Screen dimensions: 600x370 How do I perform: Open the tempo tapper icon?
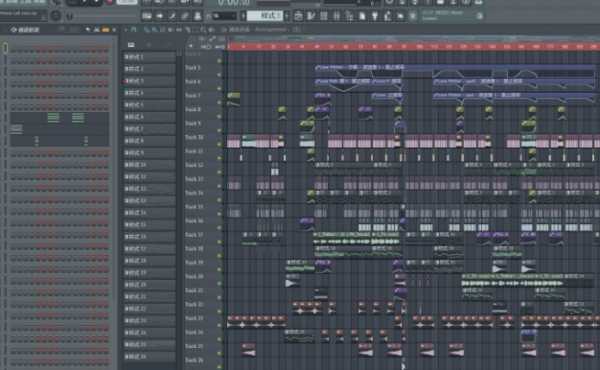pos(387,16)
